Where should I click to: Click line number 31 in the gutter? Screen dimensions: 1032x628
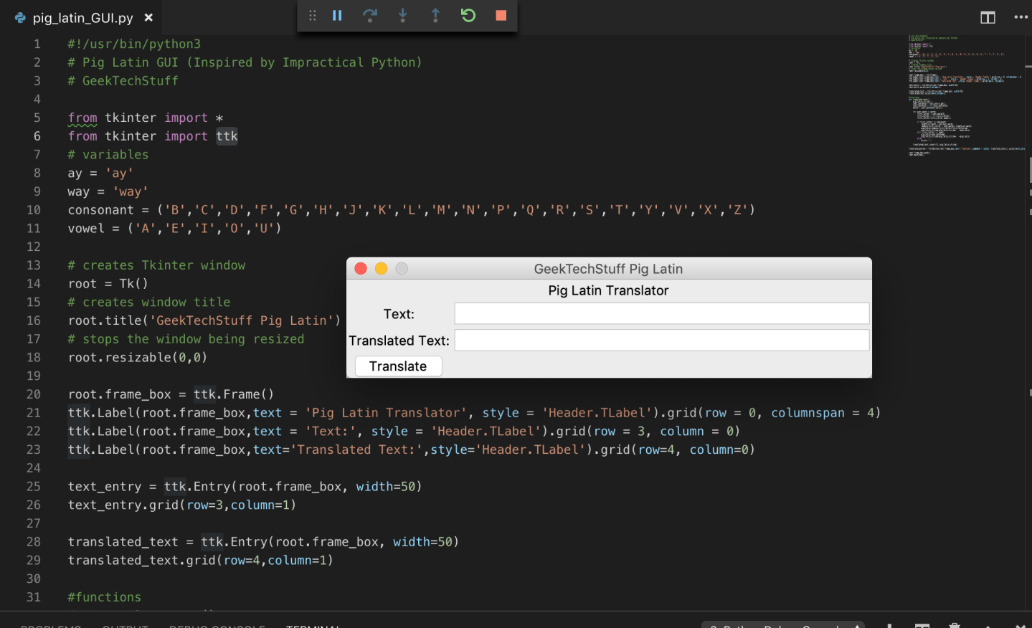point(34,597)
